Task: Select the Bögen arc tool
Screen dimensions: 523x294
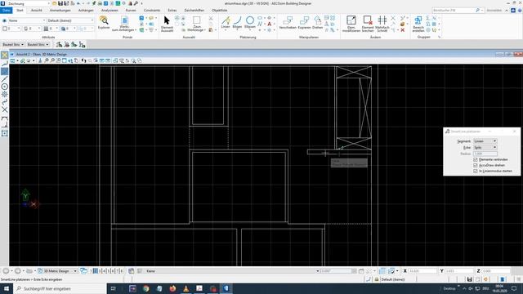Action: coord(237,23)
